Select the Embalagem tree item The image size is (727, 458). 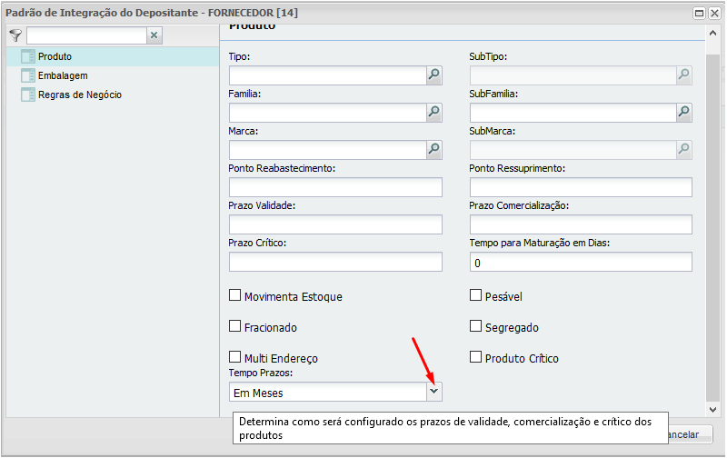63,75
